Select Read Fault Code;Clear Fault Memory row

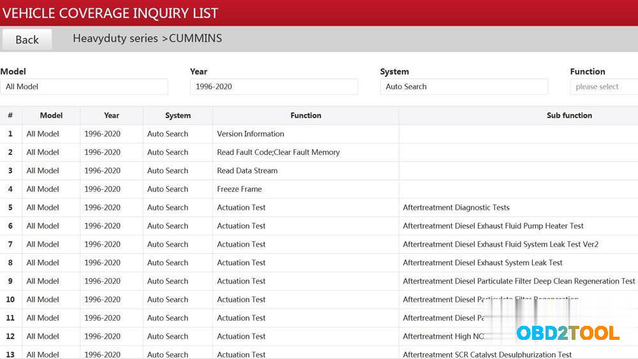pyautogui.click(x=278, y=152)
